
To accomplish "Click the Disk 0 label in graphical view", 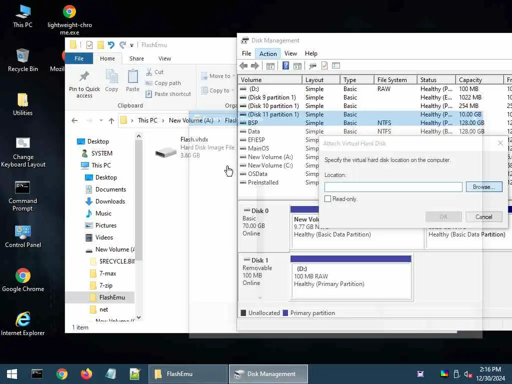I will 259,211.
